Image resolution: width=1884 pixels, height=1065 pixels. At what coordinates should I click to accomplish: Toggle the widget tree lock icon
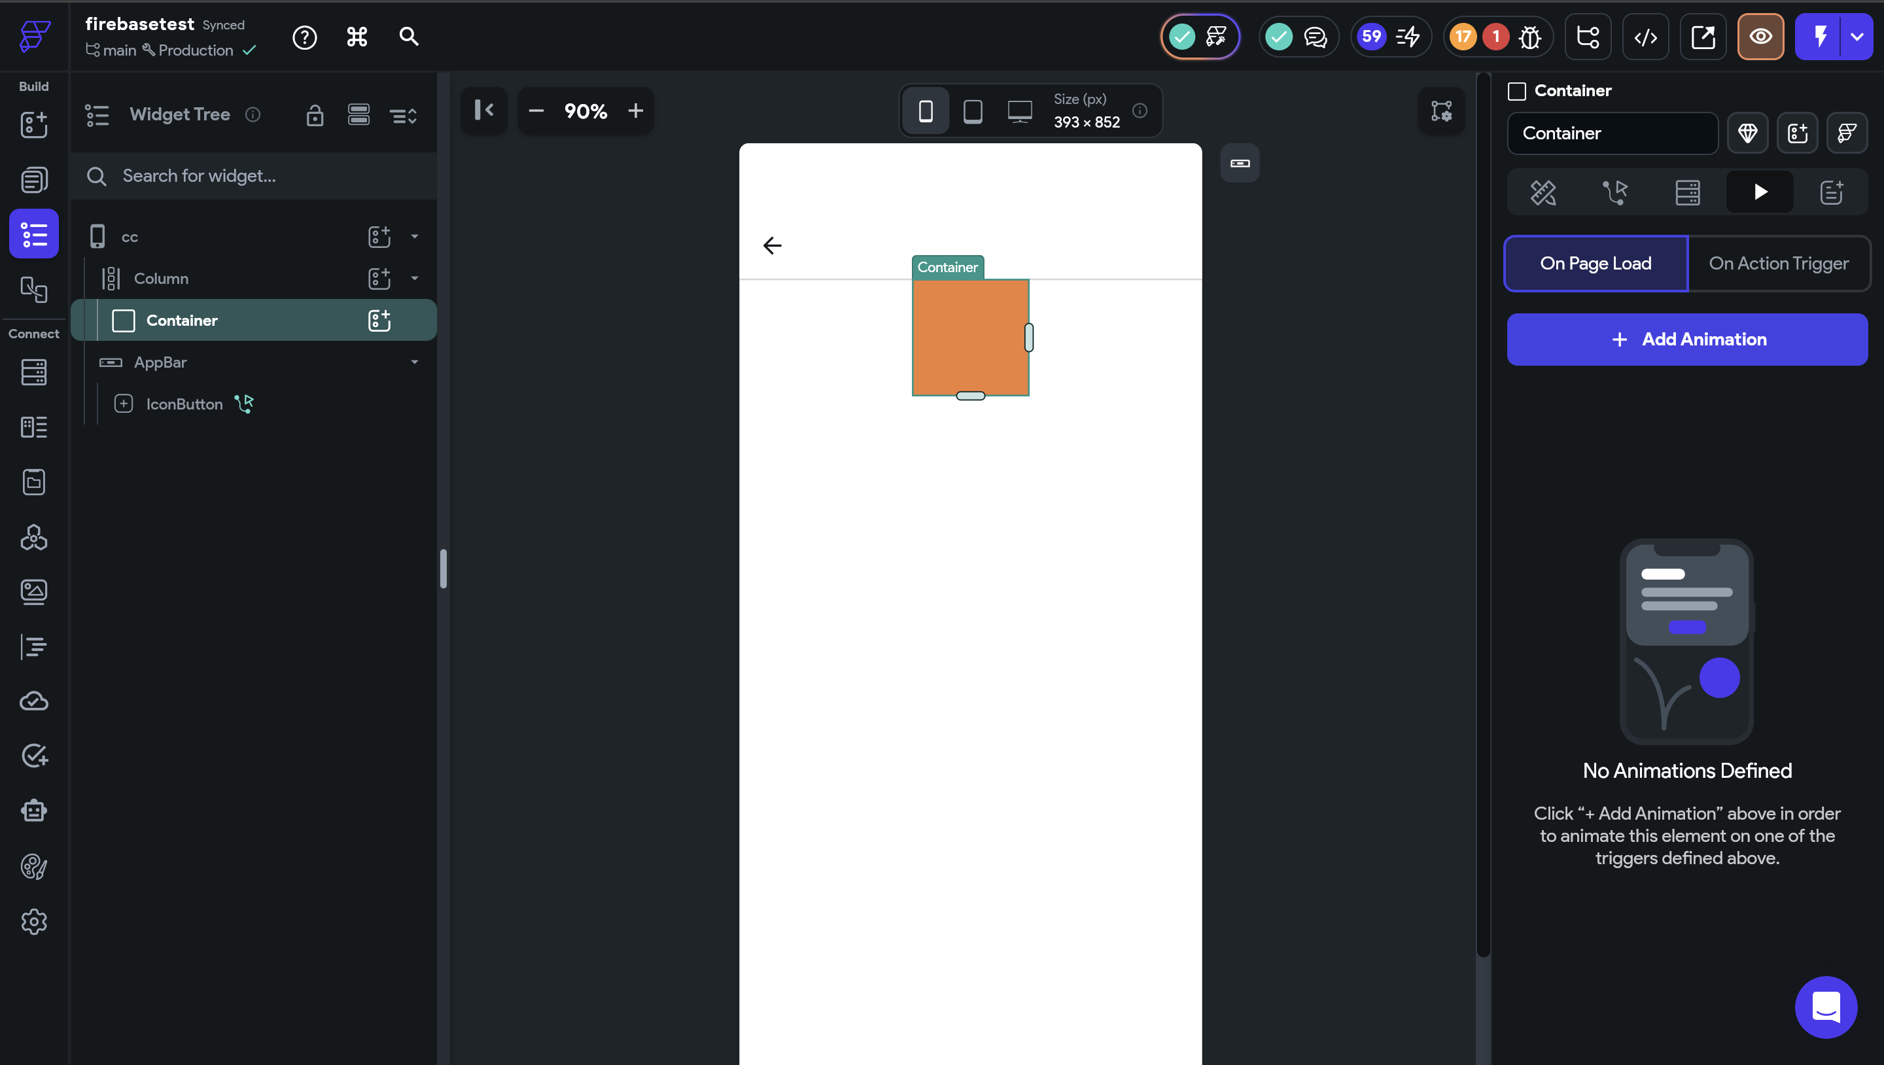tap(315, 115)
